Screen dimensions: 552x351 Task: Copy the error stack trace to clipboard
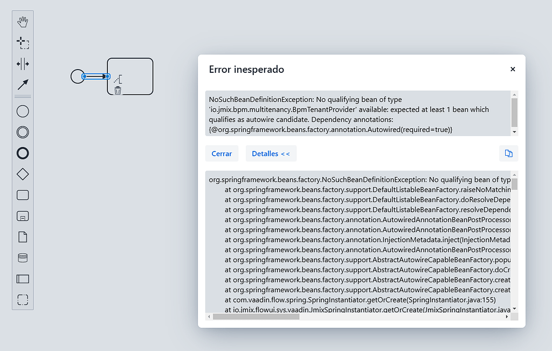pyautogui.click(x=508, y=153)
